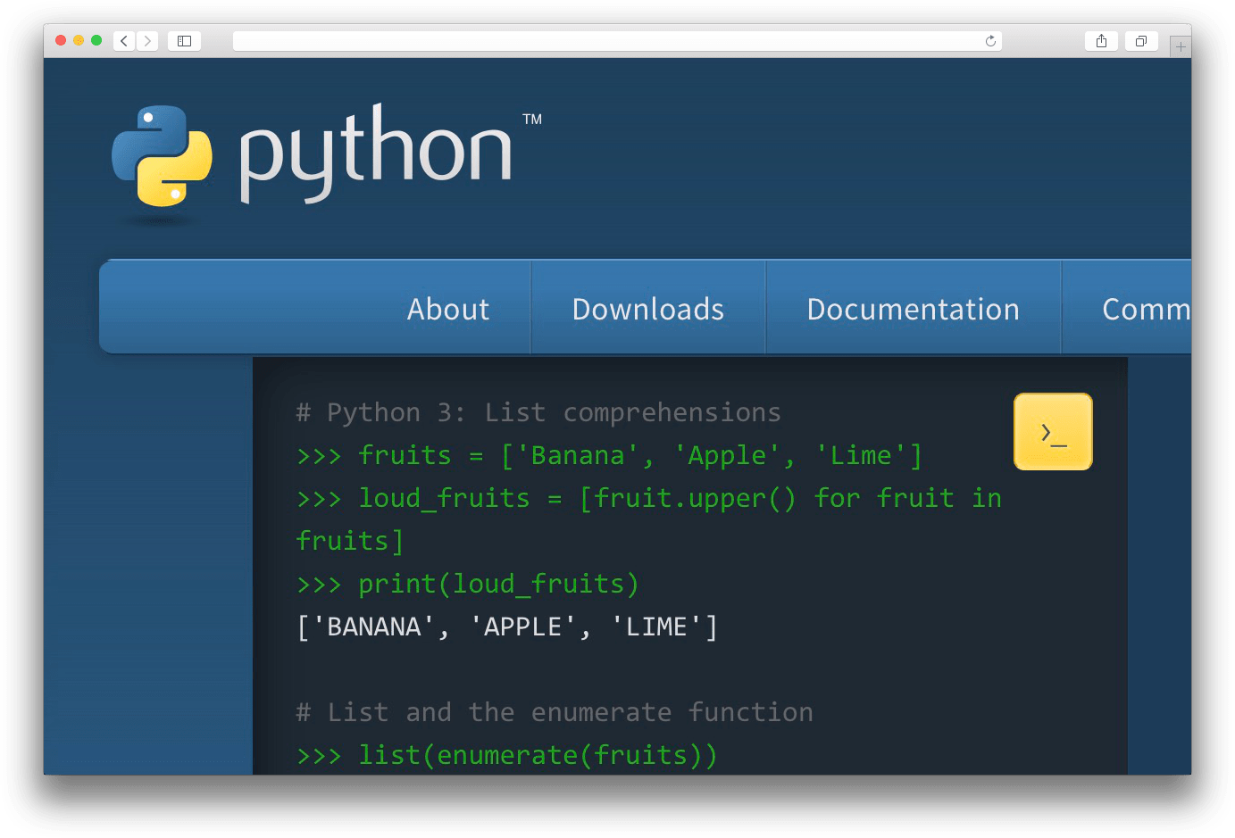Image resolution: width=1235 pixels, height=838 pixels.
Task: Open the Documentation menu
Action: pyautogui.click(x=913, y=309)
